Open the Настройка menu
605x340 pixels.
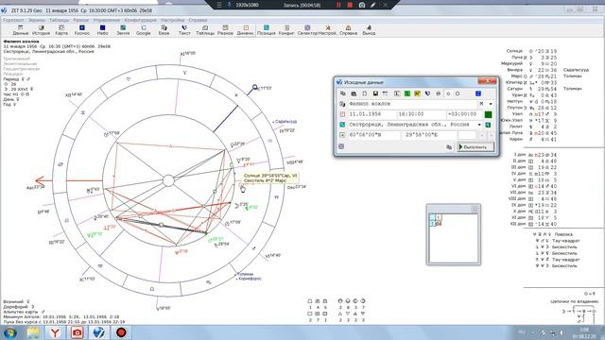point(172,20)
